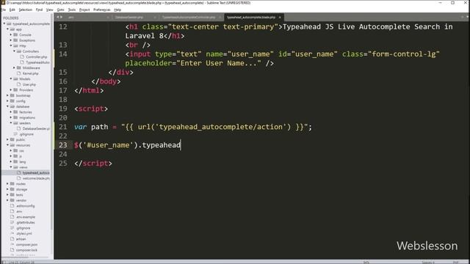Expand the vendor folder

pyautogui.click(x=8, y=200)
